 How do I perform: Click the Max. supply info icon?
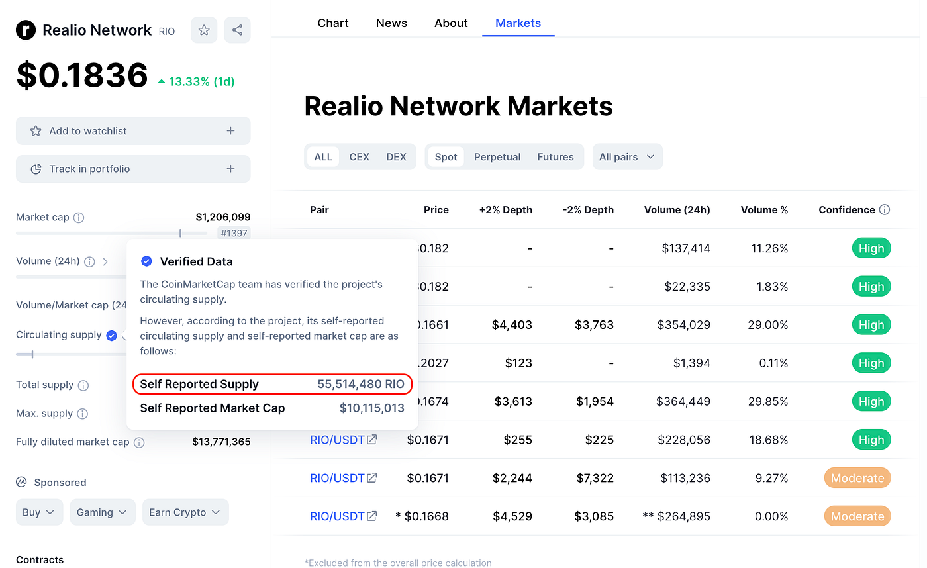[x=82, y=414]
